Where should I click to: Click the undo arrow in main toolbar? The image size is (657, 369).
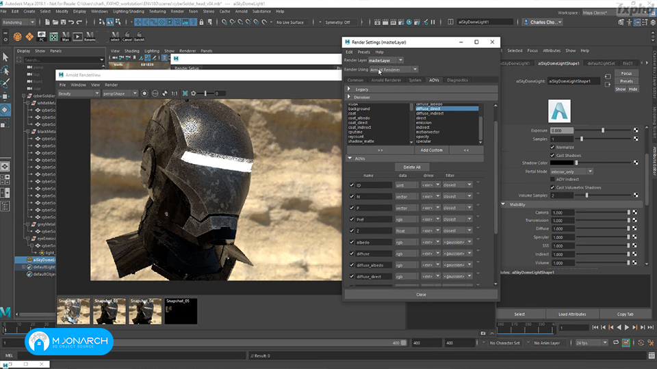tap(71, 22)
